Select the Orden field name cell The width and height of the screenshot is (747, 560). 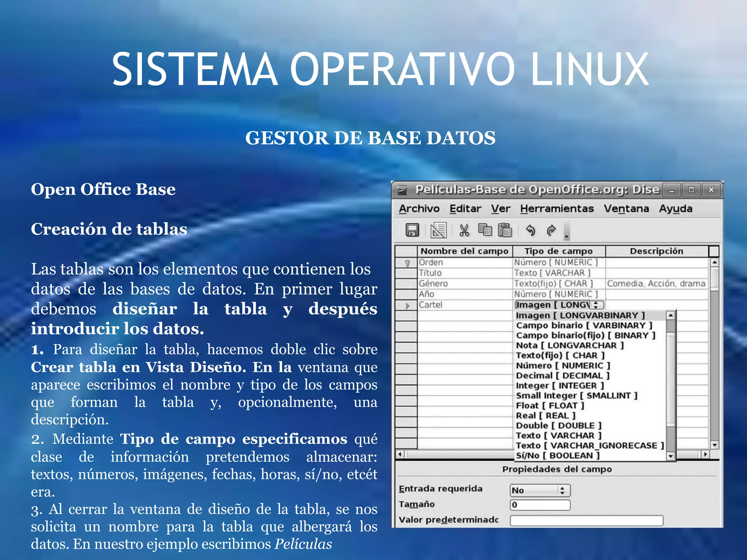(465, 262)
